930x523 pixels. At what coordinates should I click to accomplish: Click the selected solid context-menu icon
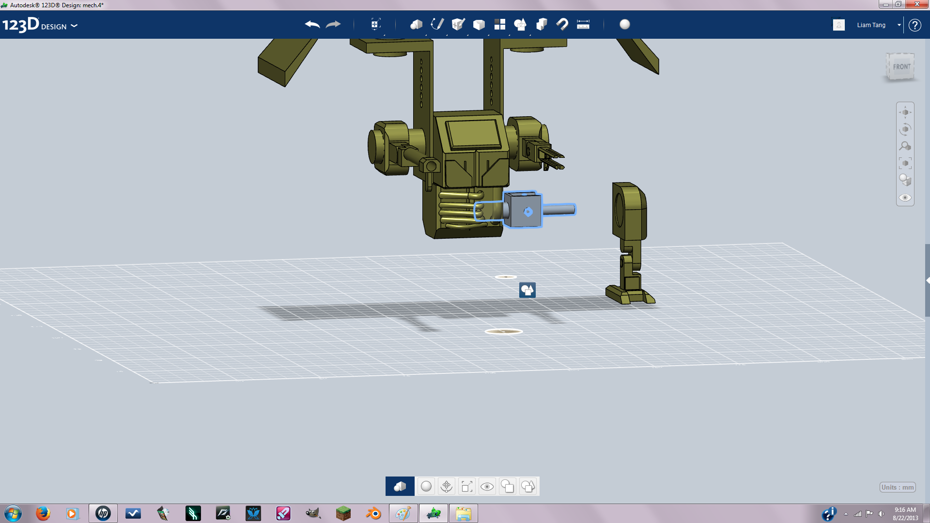point(400,486)
